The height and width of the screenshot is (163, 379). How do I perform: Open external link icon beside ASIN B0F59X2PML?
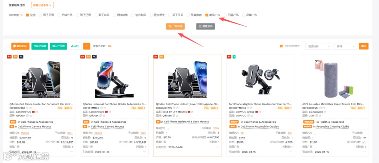(324, 108)
